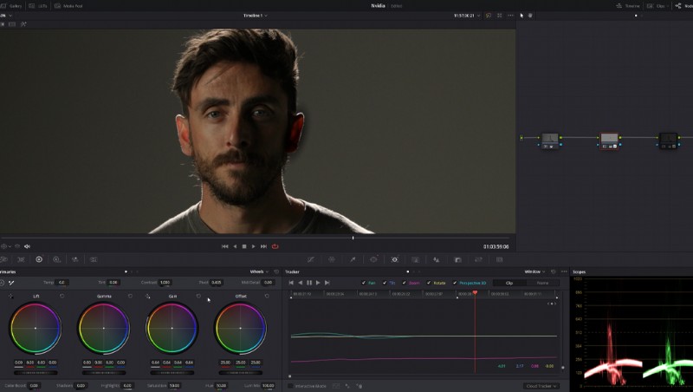Enable the Interactive Mode checkbox
This screenshot has height=392, width=693.
tap(290, 386)
